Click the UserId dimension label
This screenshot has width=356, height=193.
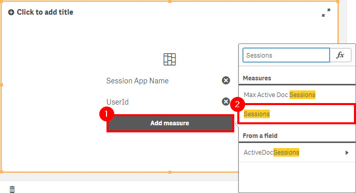[117, 102]
